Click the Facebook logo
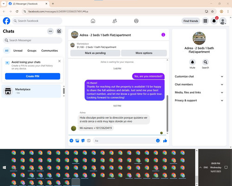The image size is (232, 186). [6, 21]
